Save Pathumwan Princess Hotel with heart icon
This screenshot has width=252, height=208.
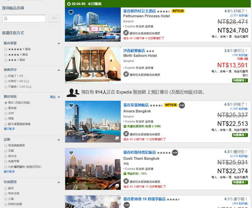point(71,12)
